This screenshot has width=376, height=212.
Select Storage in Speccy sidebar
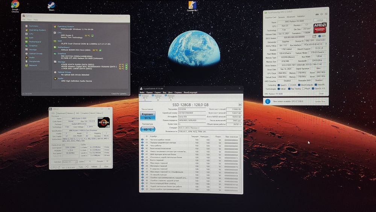33,49
